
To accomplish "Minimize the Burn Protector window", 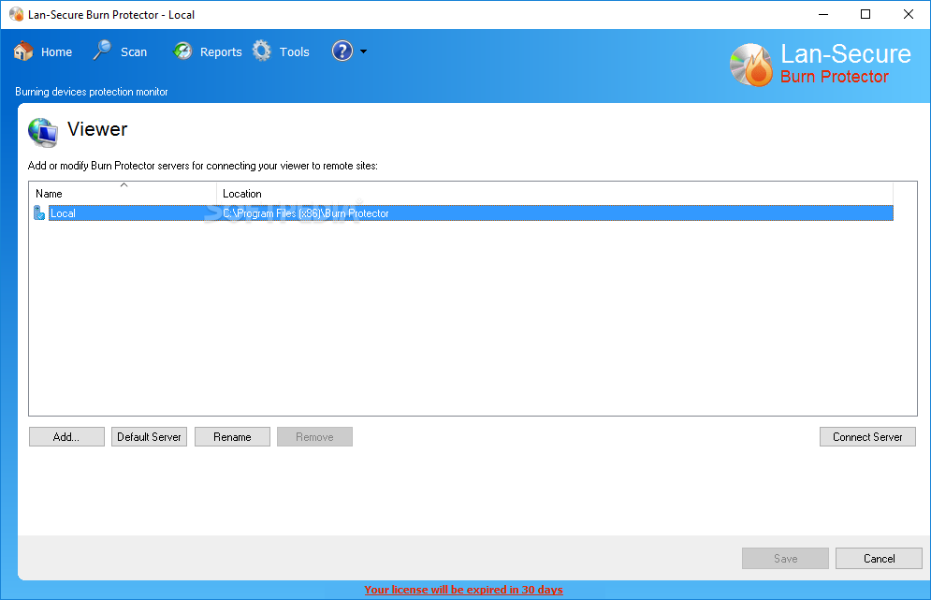I will (823, 14).
